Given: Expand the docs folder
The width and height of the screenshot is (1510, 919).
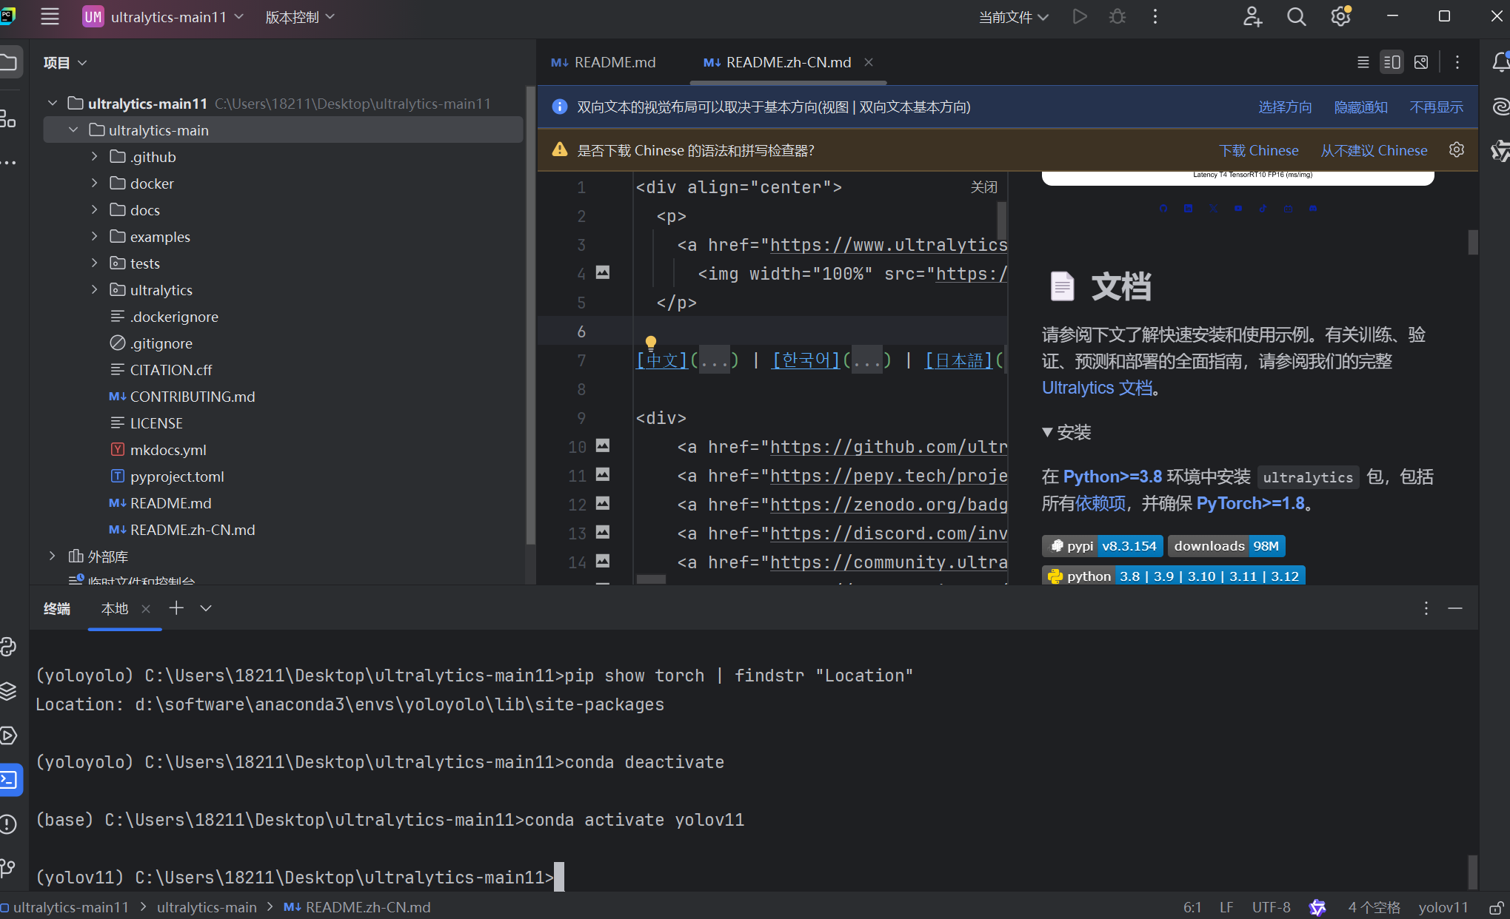Looking at the screenshot, I should [x=94, y=210].
